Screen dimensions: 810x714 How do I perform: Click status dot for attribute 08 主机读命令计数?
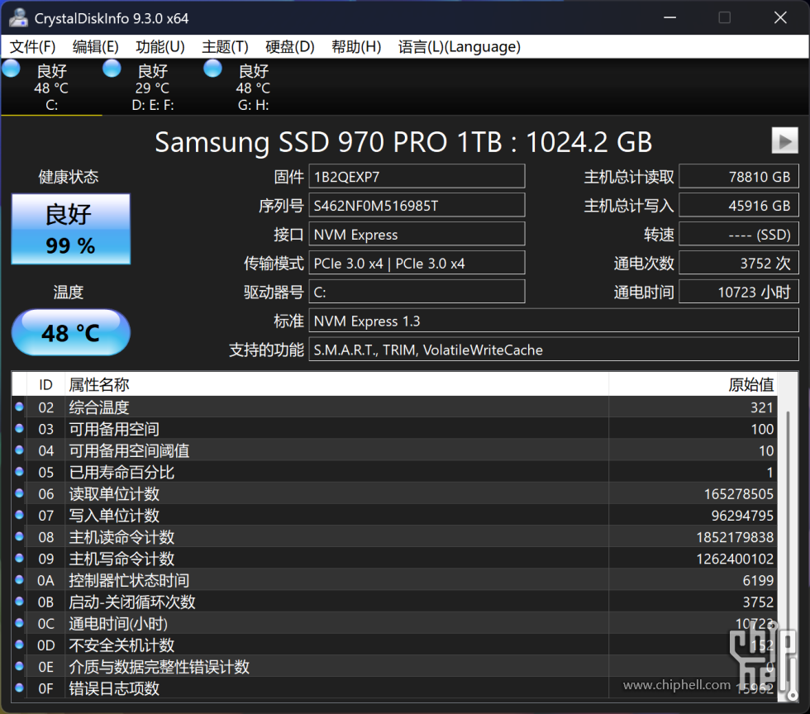19,537
